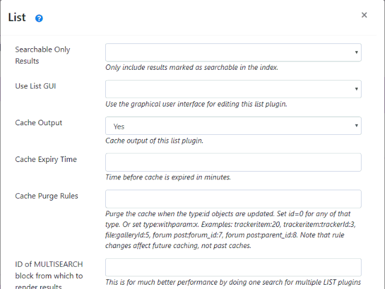Click the Cache Expiry Time label
The image size is (385, 289).
pyautogui.click(x=46, y=160)
